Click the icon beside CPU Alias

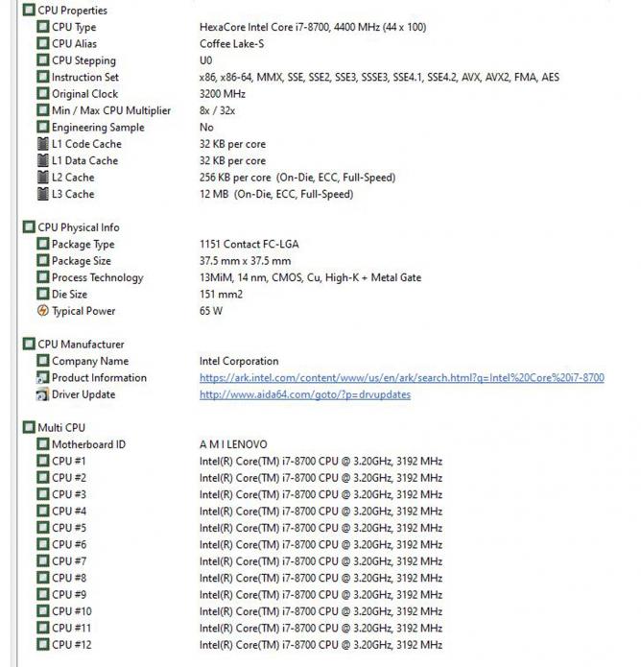coord(43,43)
